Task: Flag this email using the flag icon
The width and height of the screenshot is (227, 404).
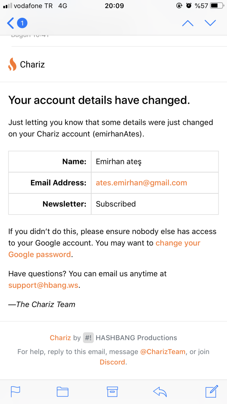Action: (x=15, y=392)
